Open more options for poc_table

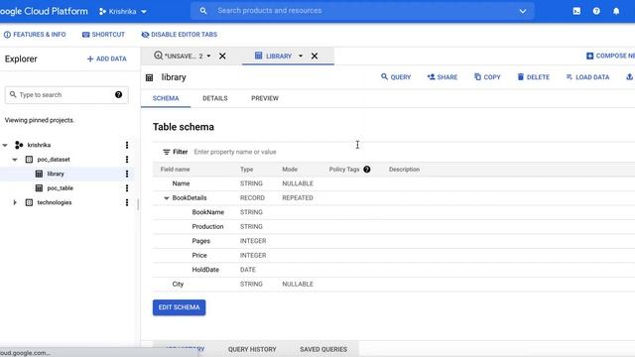coord(127,188)
